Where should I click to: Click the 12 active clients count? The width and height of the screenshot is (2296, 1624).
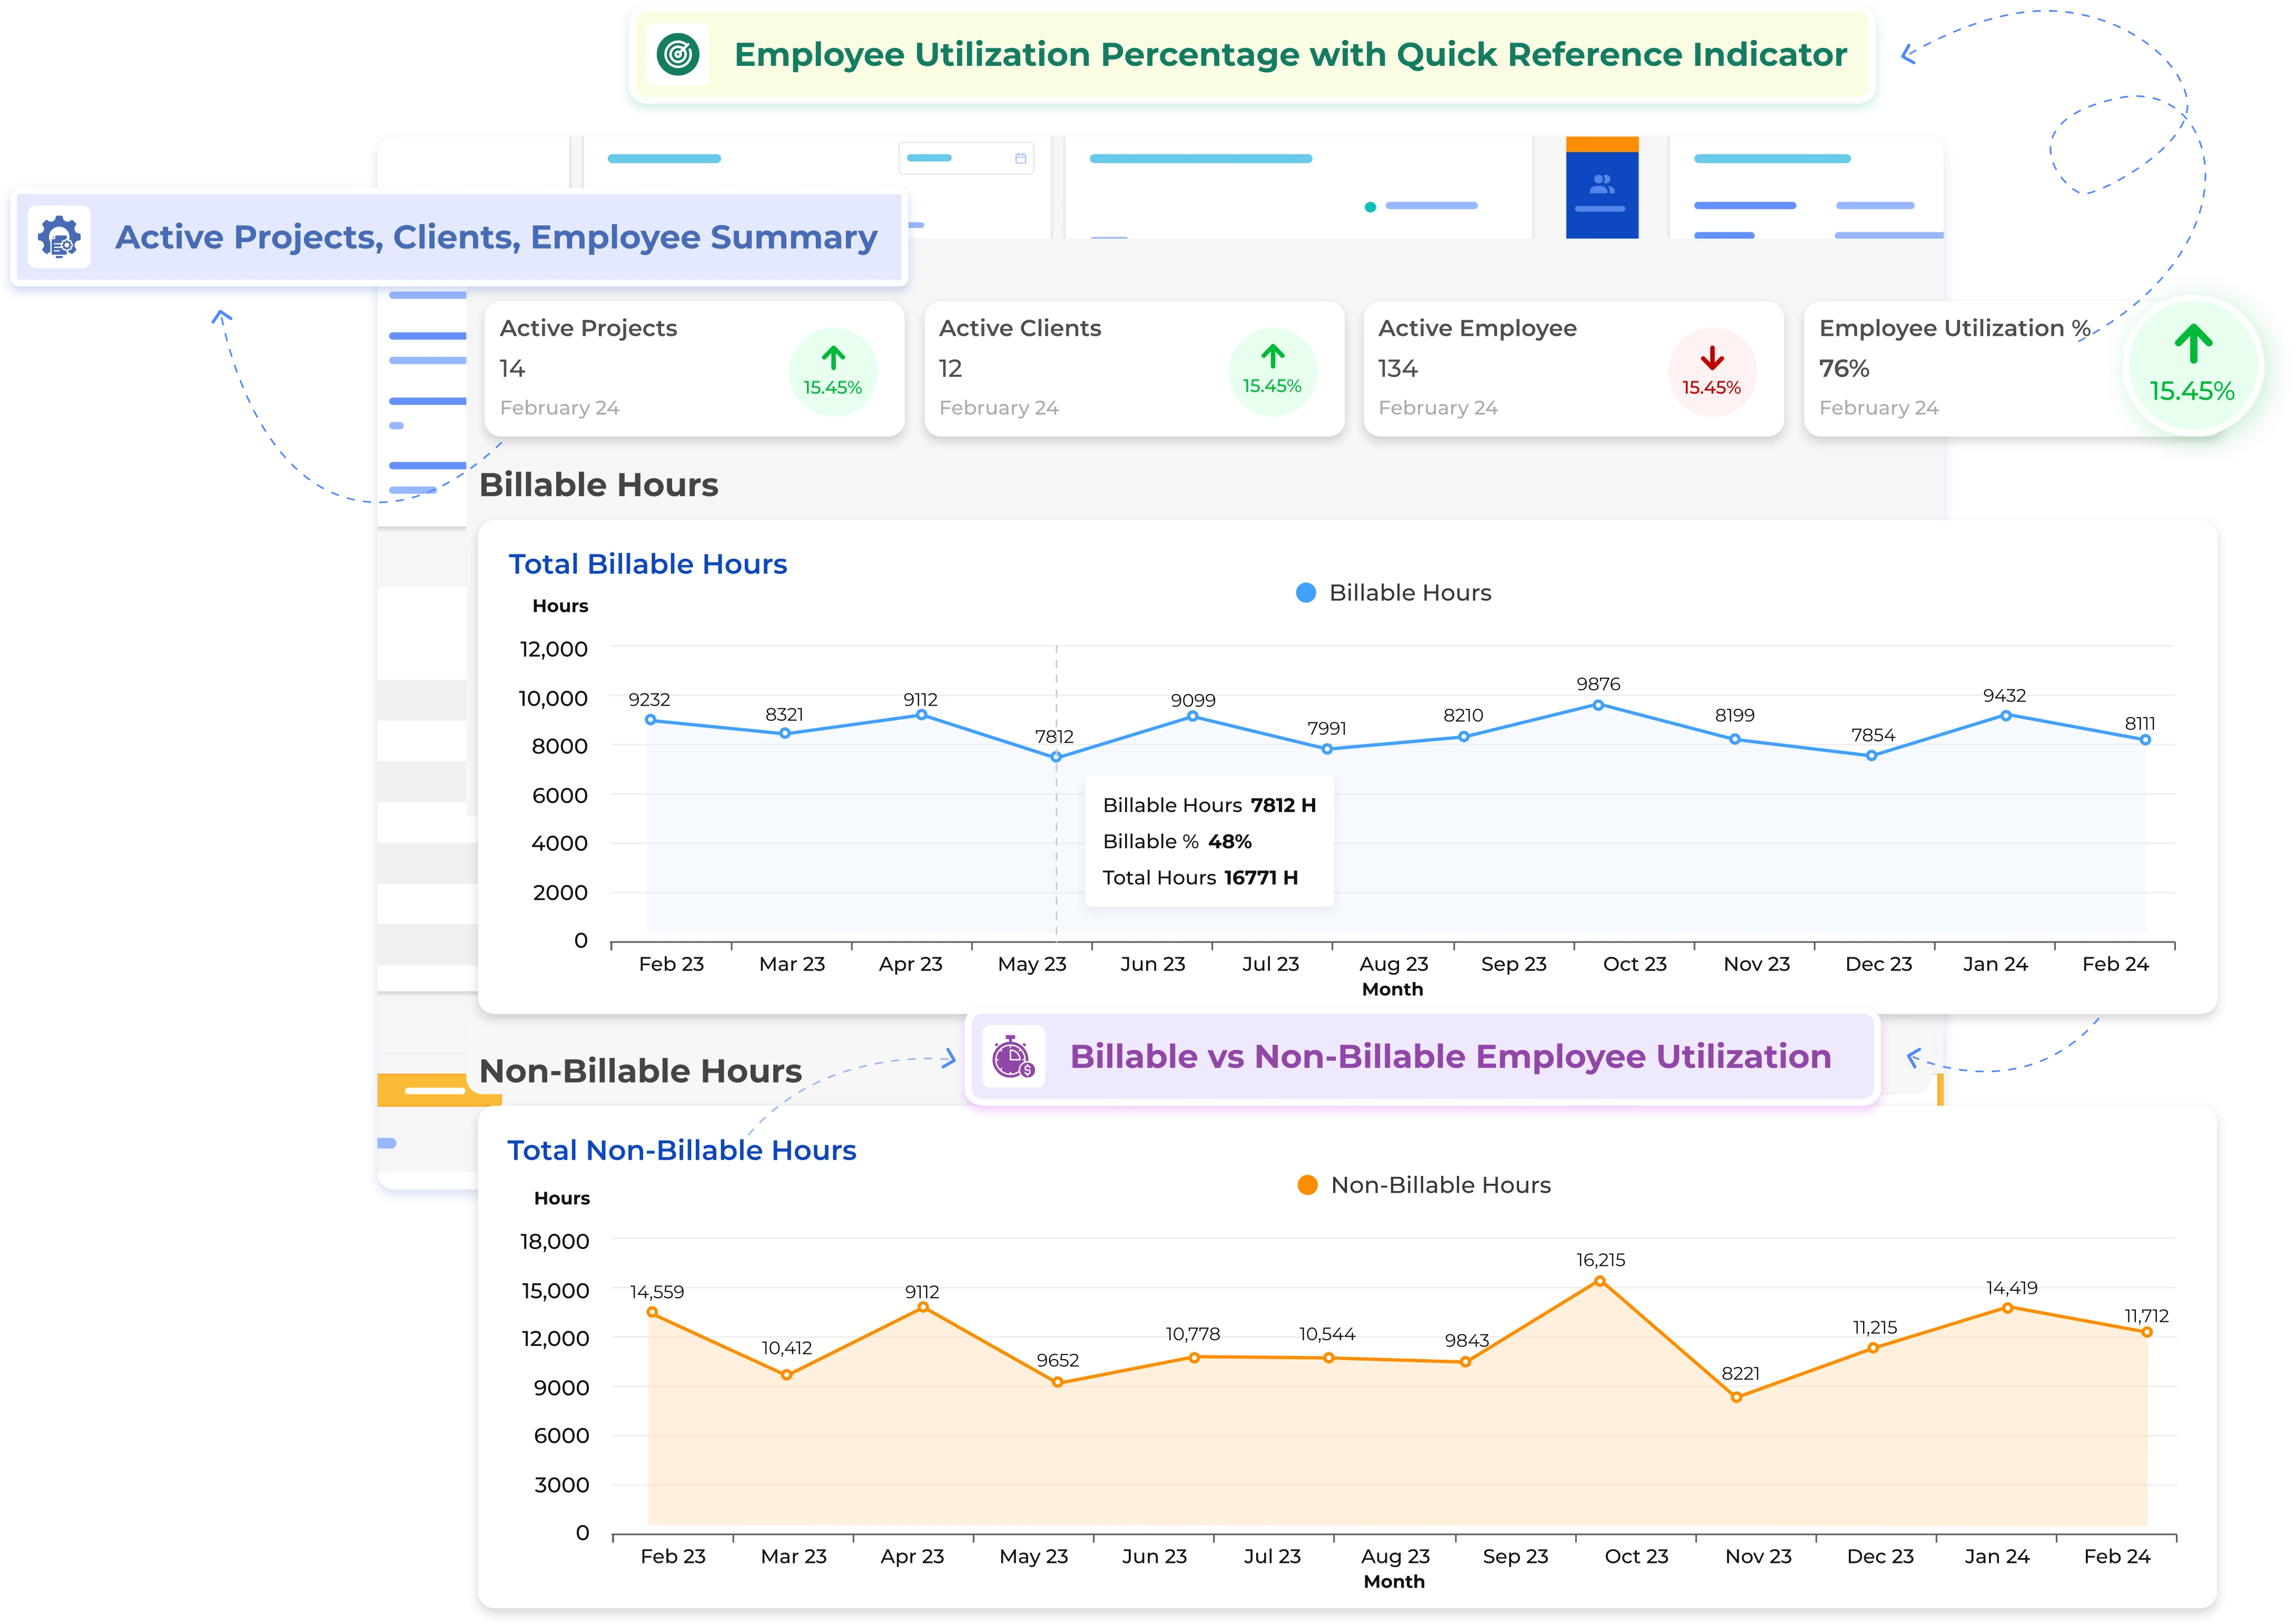(950, 369)
